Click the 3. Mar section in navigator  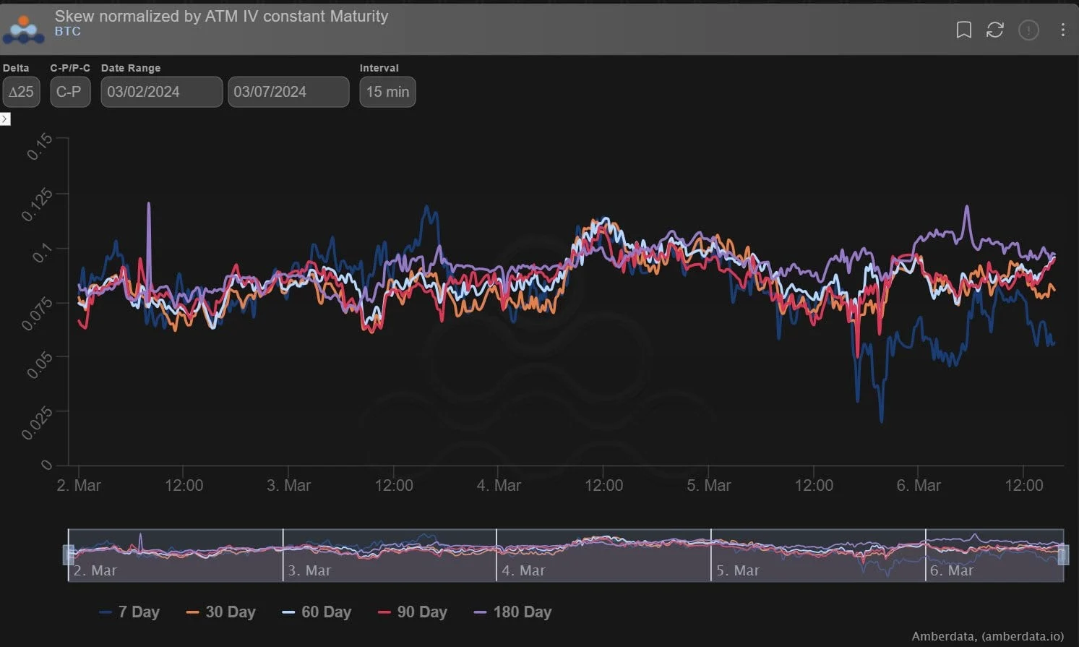click(390, 555)
